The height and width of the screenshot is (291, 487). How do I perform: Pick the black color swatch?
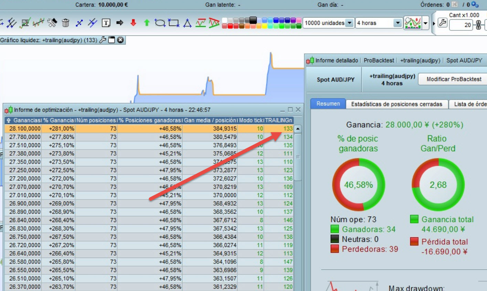coord(253,20)
